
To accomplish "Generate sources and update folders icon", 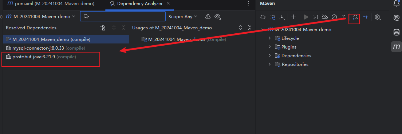I will (272, 17).
